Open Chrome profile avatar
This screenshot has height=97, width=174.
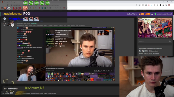[169, 5]
